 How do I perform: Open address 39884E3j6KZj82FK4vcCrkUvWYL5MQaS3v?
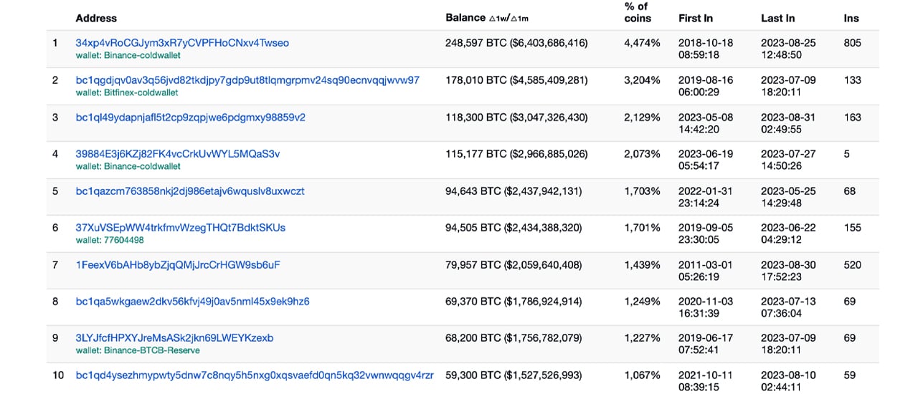click(x=178, y=154)
